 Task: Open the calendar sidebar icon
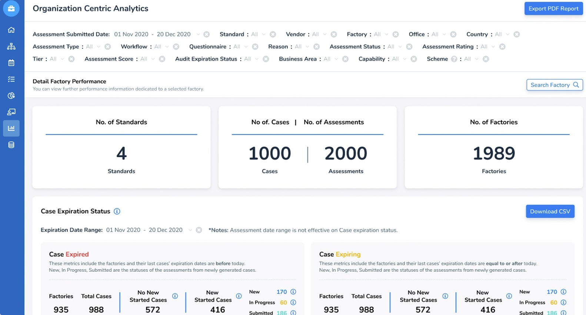11,62
